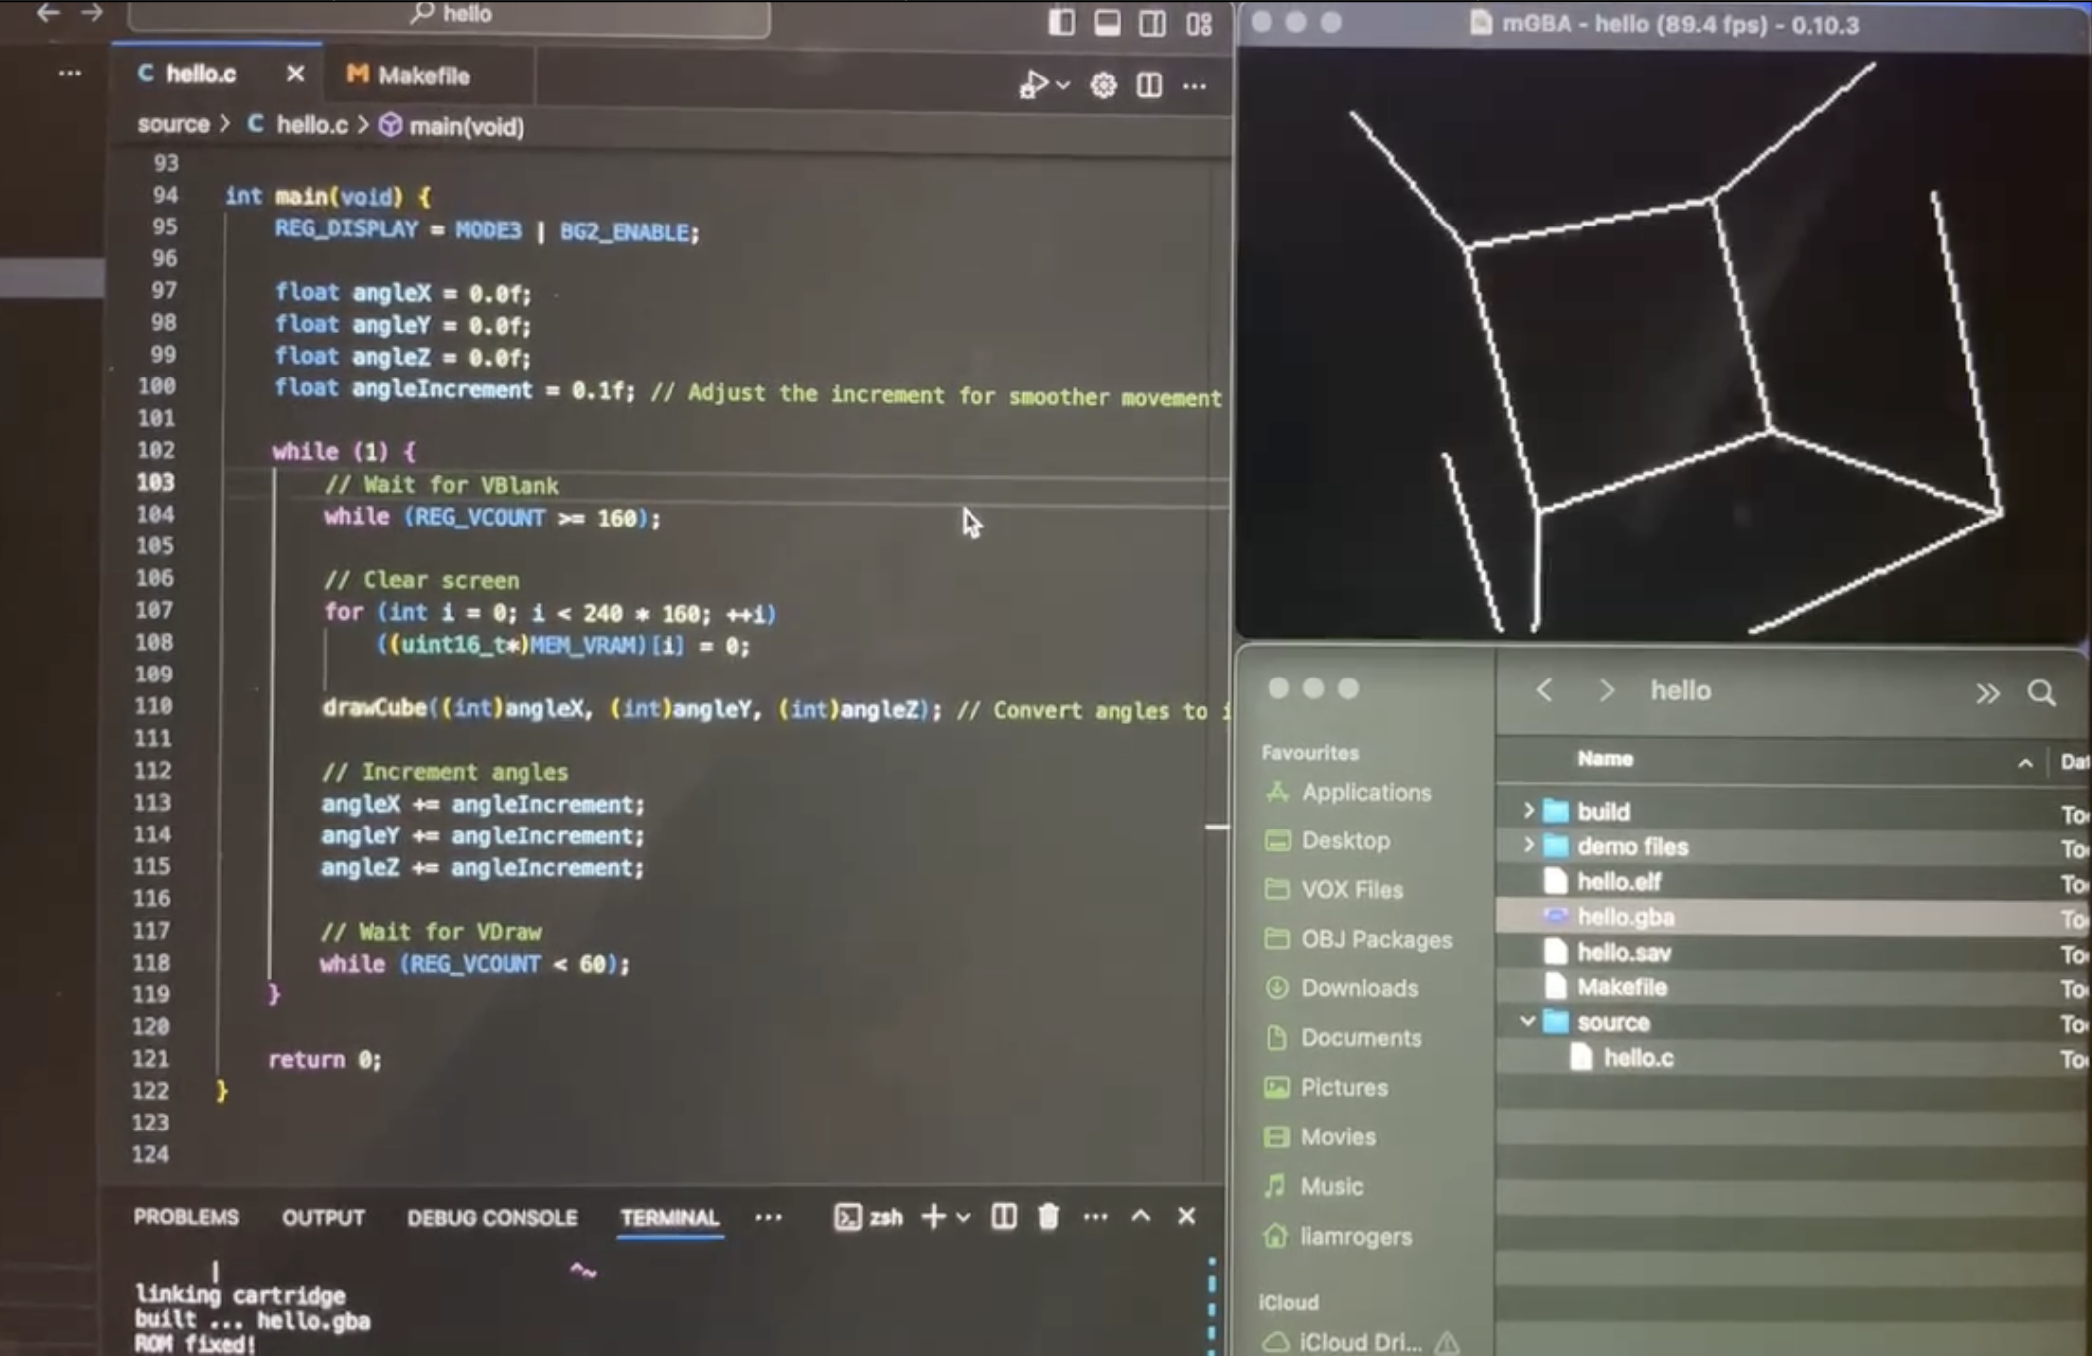Image resolution: width=2092 pixels, height=1356 pixels.
Task: Sort by the Name column header
Action: tap(1605, 759)
